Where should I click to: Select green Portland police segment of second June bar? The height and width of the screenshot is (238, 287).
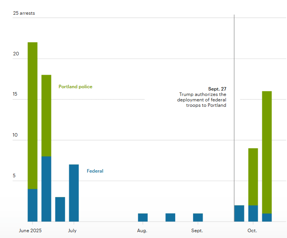pos(46,115)
